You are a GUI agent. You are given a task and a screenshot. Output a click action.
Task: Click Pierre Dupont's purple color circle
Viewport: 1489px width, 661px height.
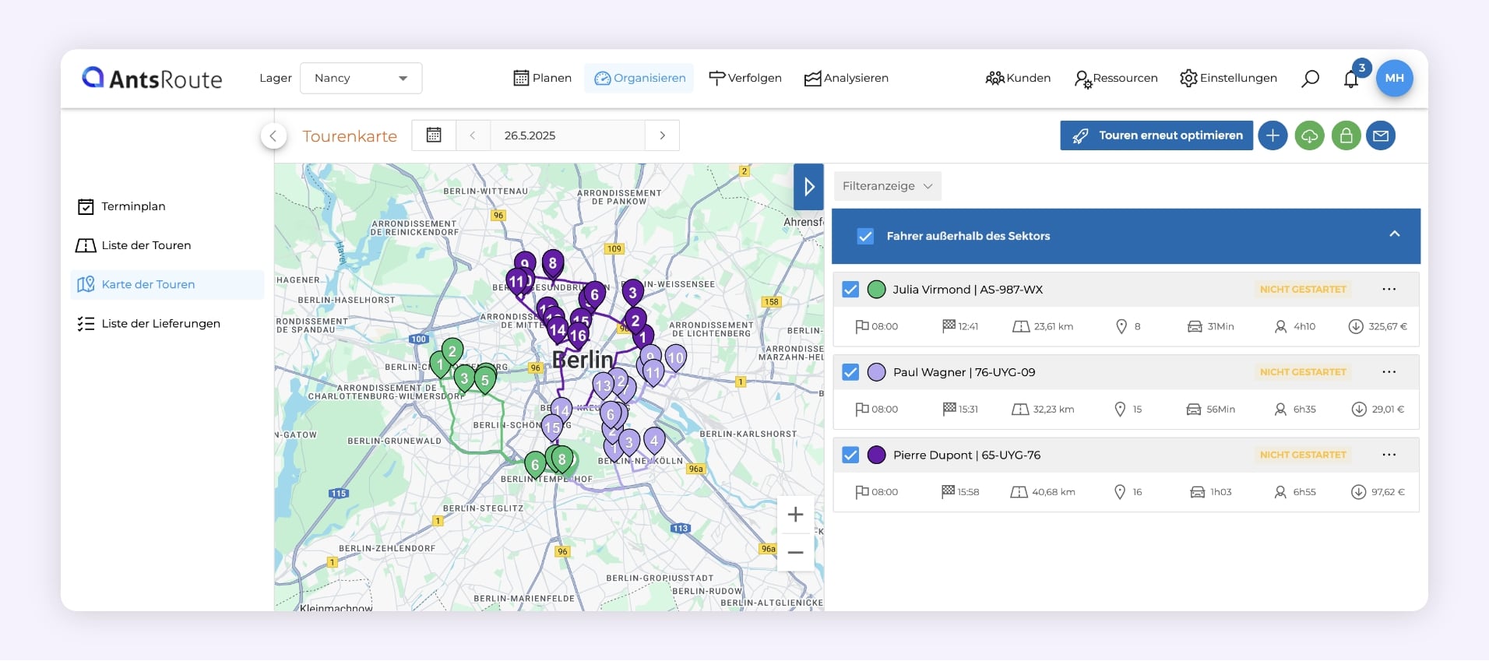877,455
